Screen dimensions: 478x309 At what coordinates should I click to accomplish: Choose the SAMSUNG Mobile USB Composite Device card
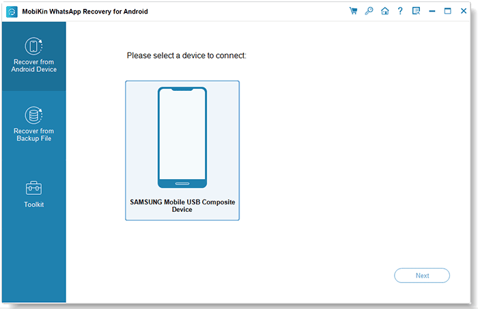click(x=182, y=150)
